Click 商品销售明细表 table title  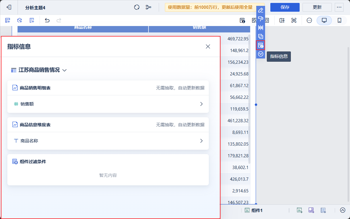(x=35, y=88)
